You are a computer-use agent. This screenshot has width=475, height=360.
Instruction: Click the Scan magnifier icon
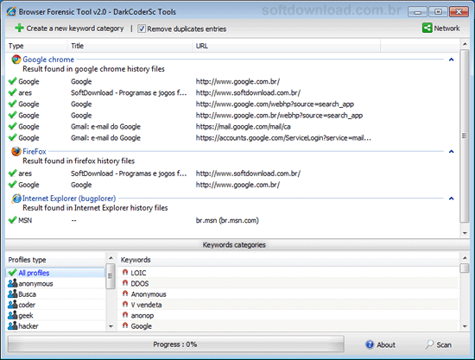click(429, 344)
